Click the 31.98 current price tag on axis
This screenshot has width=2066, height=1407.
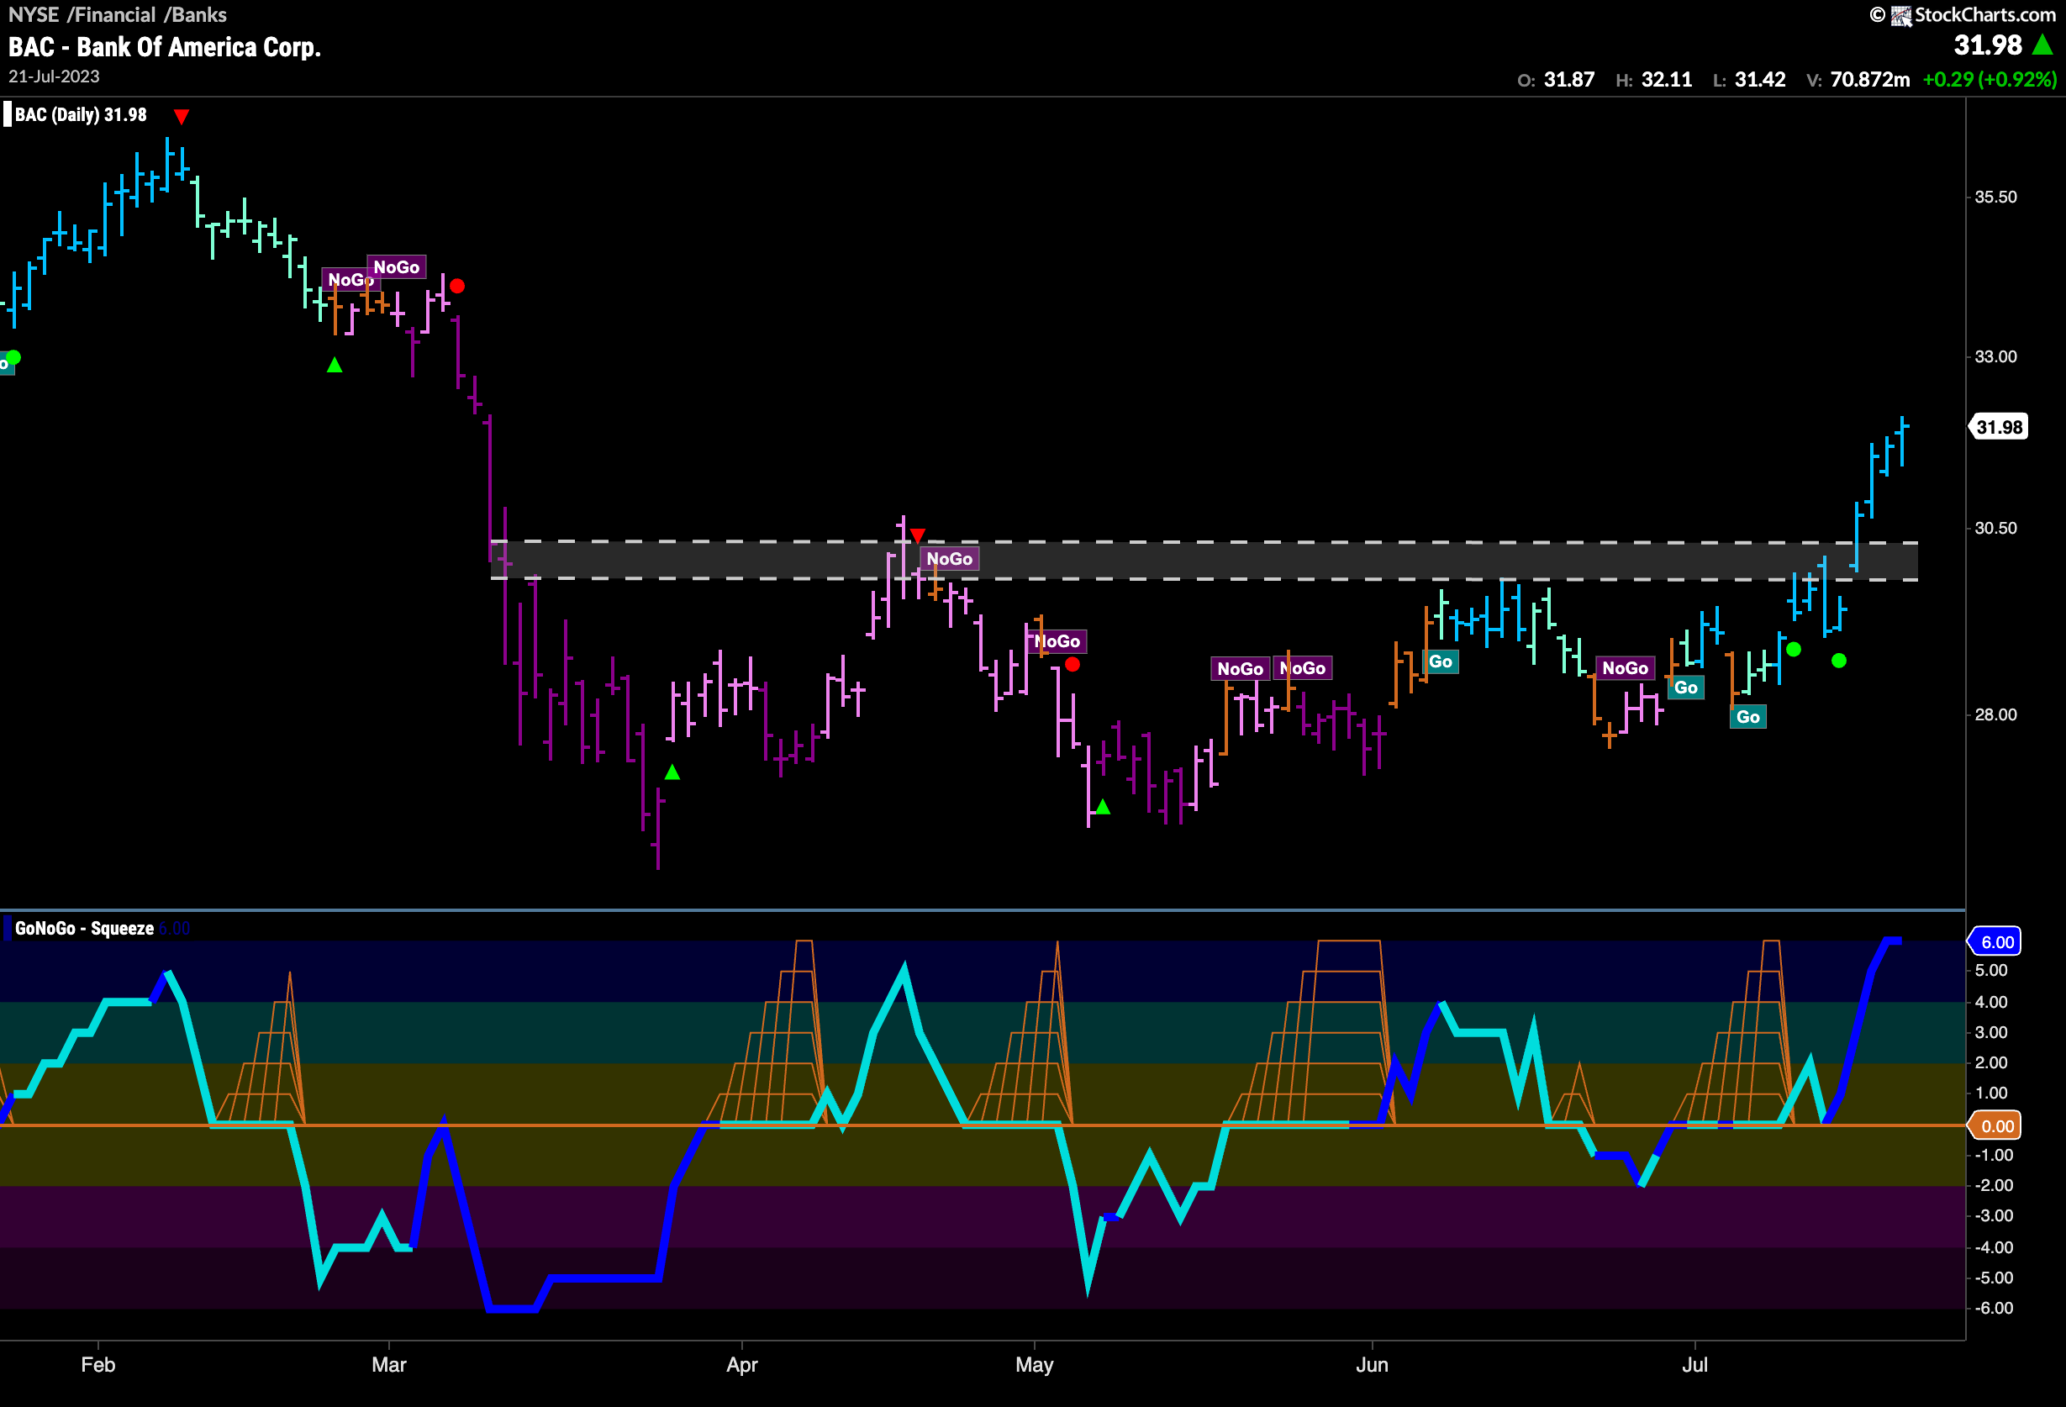(x=1999, y=428)
